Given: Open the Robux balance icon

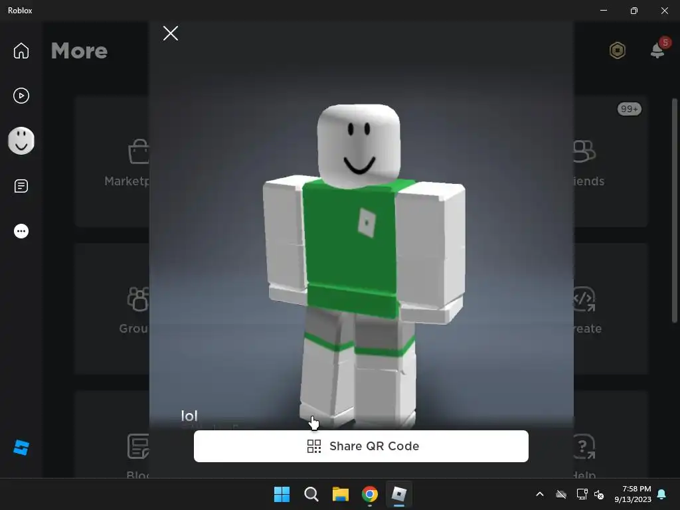Looking at the screenshot, I should (x=617, y=50).
